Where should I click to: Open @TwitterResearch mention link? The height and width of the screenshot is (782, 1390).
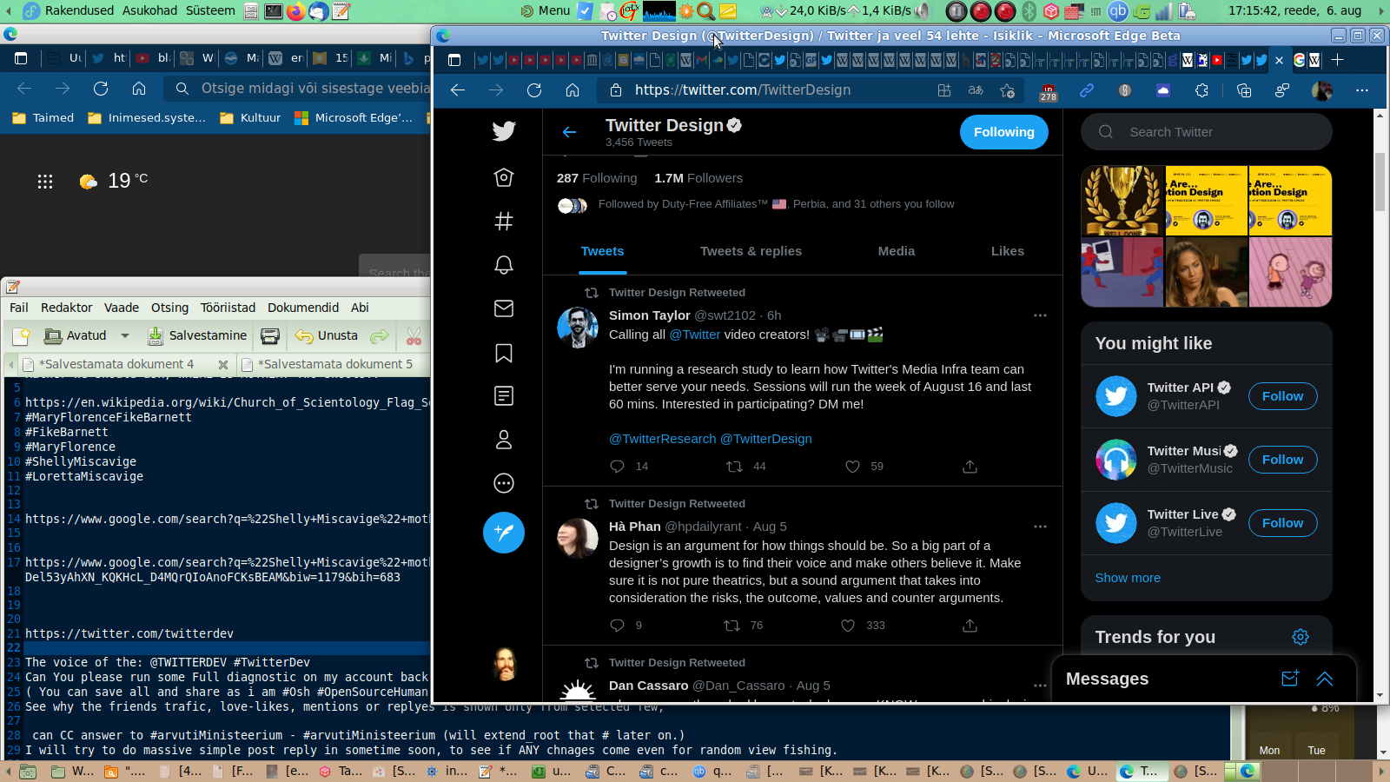coord(663,439)
